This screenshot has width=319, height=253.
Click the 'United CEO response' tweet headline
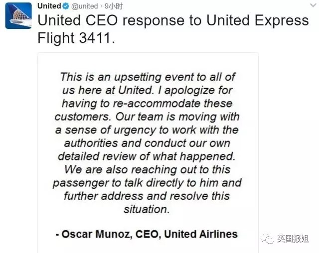click(173, 20)
